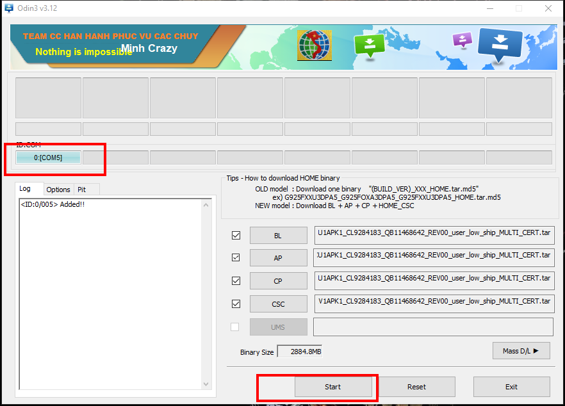The image size is (565, 406).
Task: Click the purple speech-bubble download icon
Action: point(462,40)
